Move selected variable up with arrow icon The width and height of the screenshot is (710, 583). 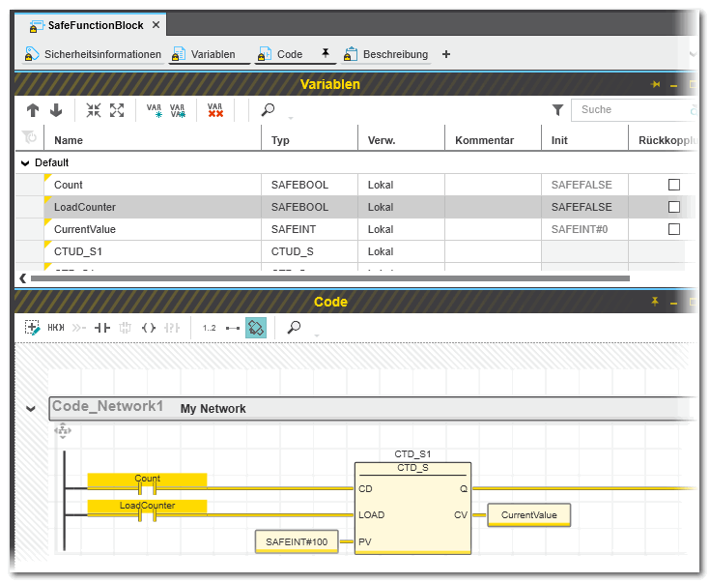[x=33, y=110]
